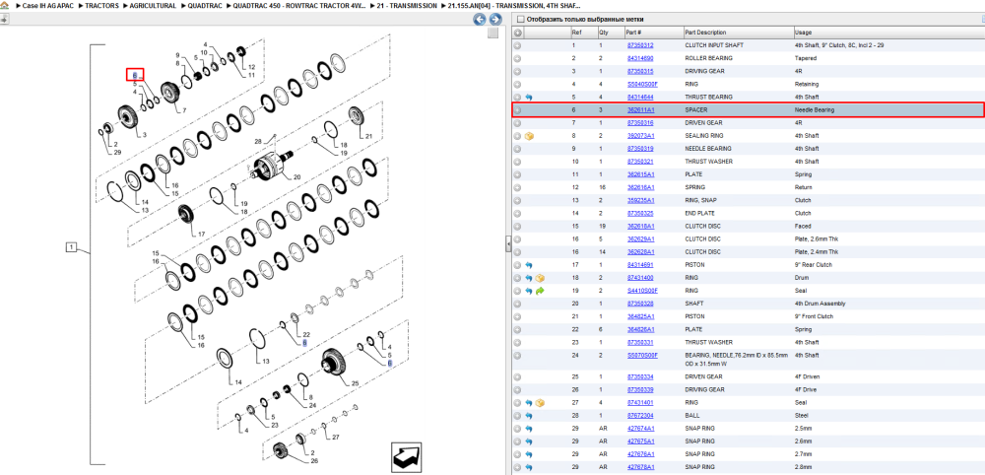Click green arrow icon in ref 19 row
The height and width of the screenshot is (475, 985).
point(540,291)
